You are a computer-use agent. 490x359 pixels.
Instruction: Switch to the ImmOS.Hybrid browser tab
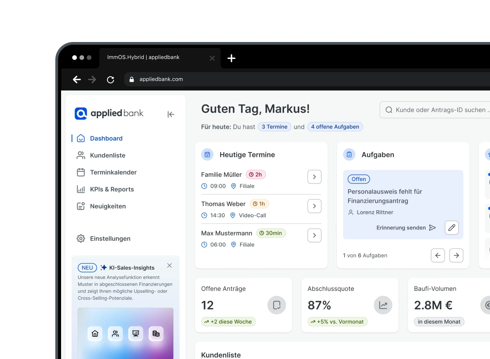coord(143,57)
